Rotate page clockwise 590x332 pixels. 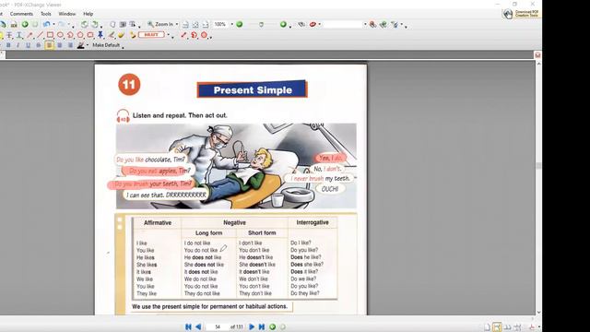(95, 25)
